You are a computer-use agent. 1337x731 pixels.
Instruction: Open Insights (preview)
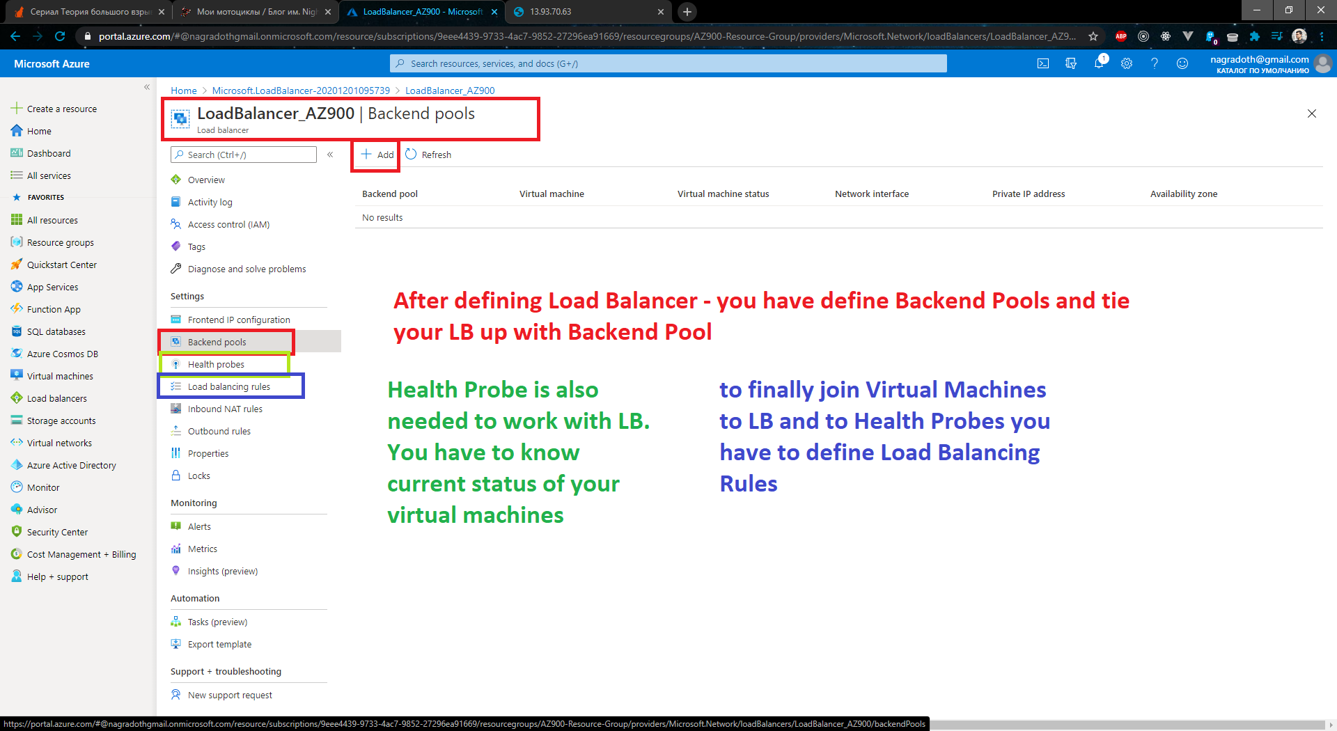pos(214,571)
